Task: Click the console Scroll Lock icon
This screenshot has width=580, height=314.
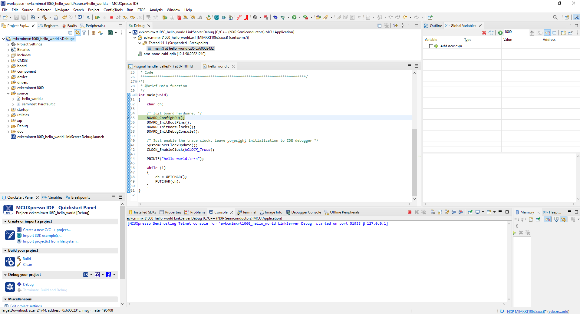Action: (x=440, y=212)
